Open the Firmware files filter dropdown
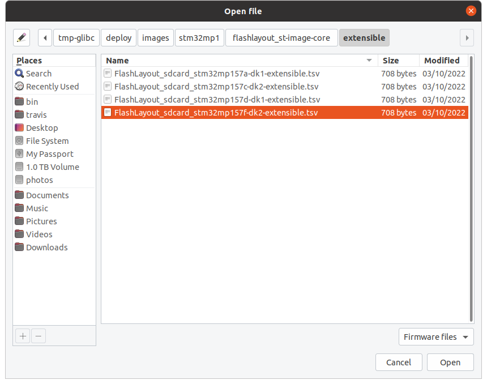The image size is (487, 384). coord(436,336)
